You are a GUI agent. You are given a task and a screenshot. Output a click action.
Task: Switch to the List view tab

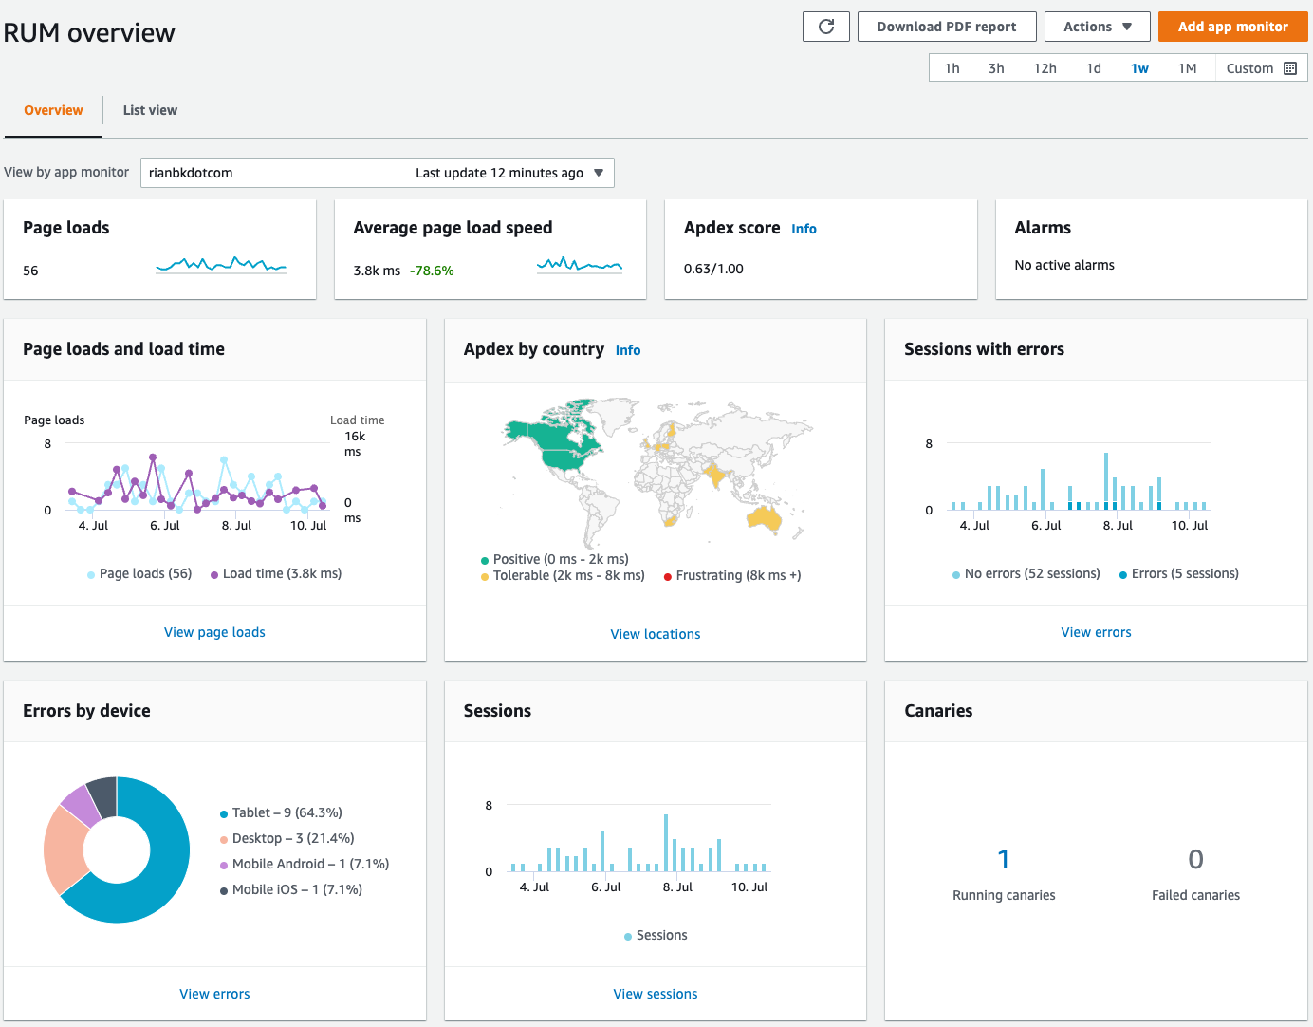[150, 110]
